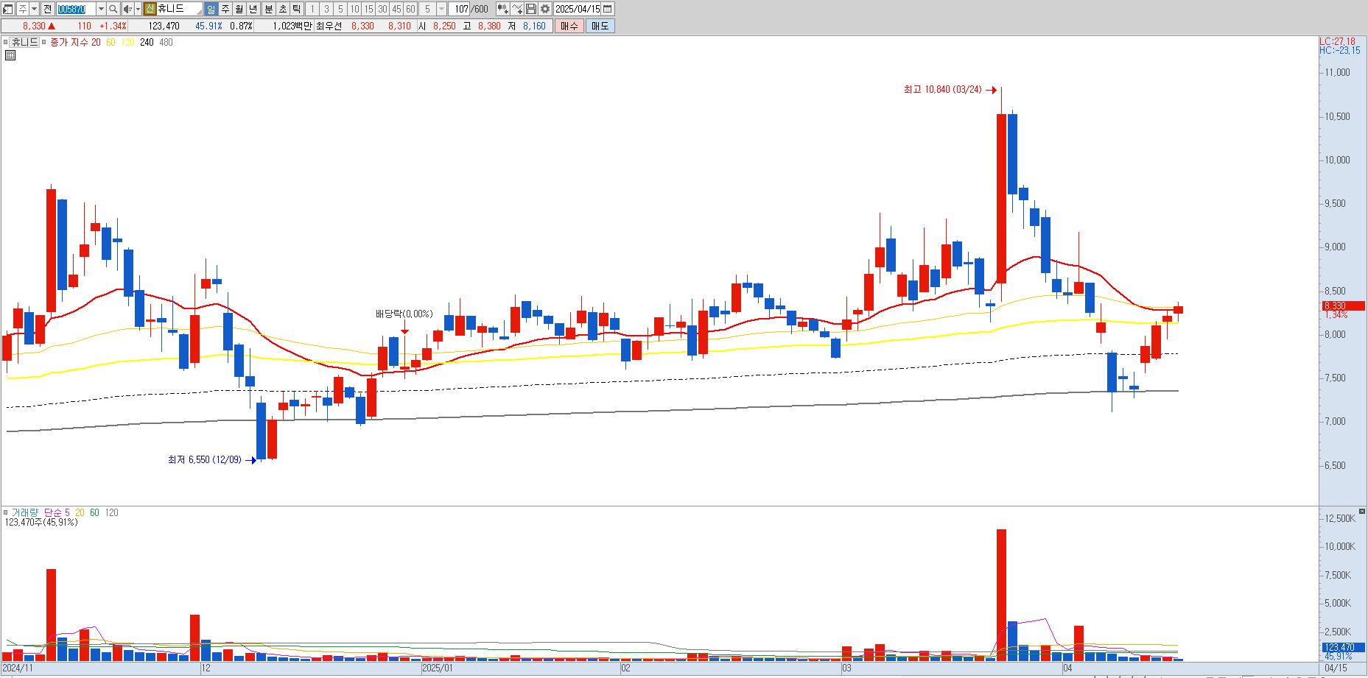Expand the dropdown arrow after the 60 button
This screenshot has height=678, width=1368.
pyautogui.click(x=441, y=9)
